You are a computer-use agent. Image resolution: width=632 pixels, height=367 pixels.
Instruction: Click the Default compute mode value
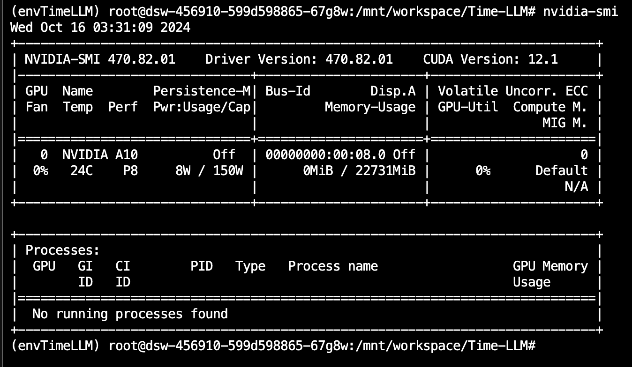[x=562, y=171]
